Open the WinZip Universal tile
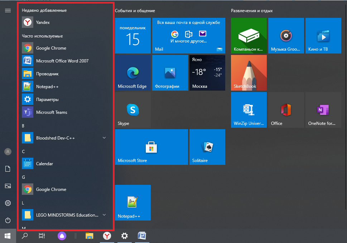Viewport: 347px width, 243px height. pyautogui.click(x=249, y=110)
